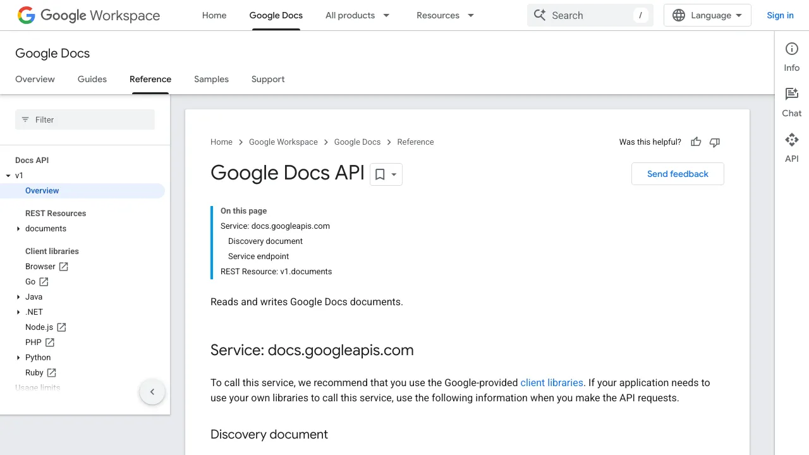Expand the .NET client library entry
Image resolution: width=809 pixels, height=455 pixels.
coord(18,312)
